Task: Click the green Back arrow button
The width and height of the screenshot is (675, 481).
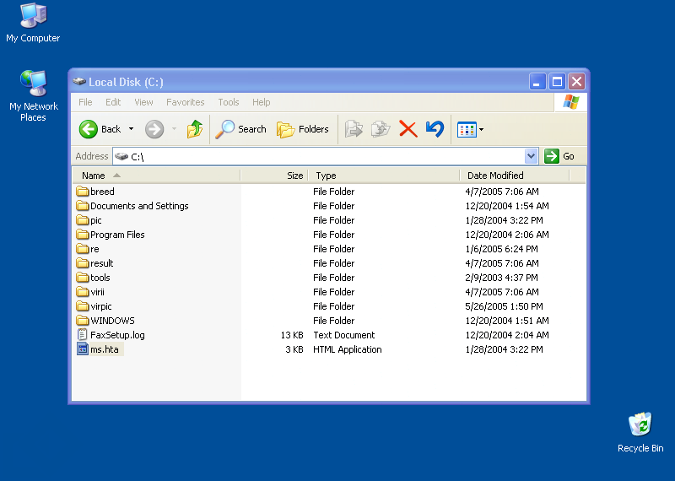Action: [89, 129]
